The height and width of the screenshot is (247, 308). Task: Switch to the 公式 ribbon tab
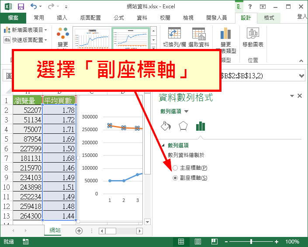119,18
